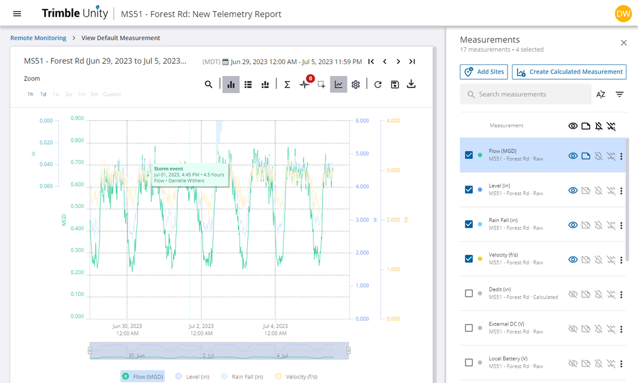
Task: Open the date range picker calendar
Action: pyautogui.click(x=226, y=62)
